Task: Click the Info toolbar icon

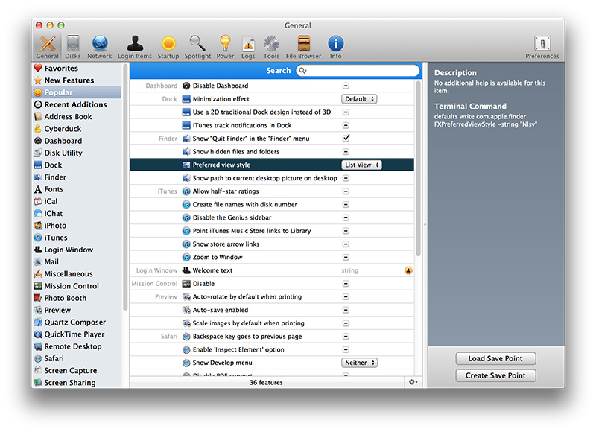Action: coord(336,45)
